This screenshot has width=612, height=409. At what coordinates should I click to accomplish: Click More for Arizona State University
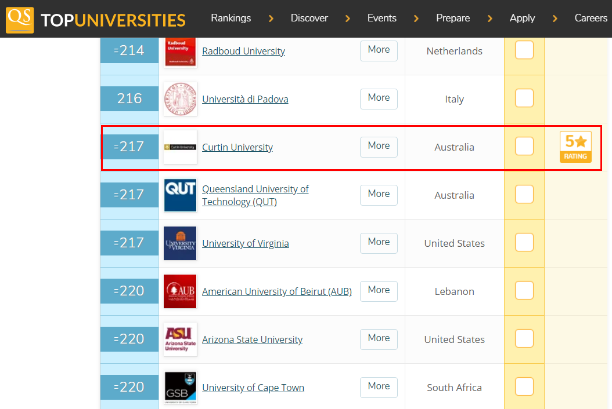coord(379,339)
